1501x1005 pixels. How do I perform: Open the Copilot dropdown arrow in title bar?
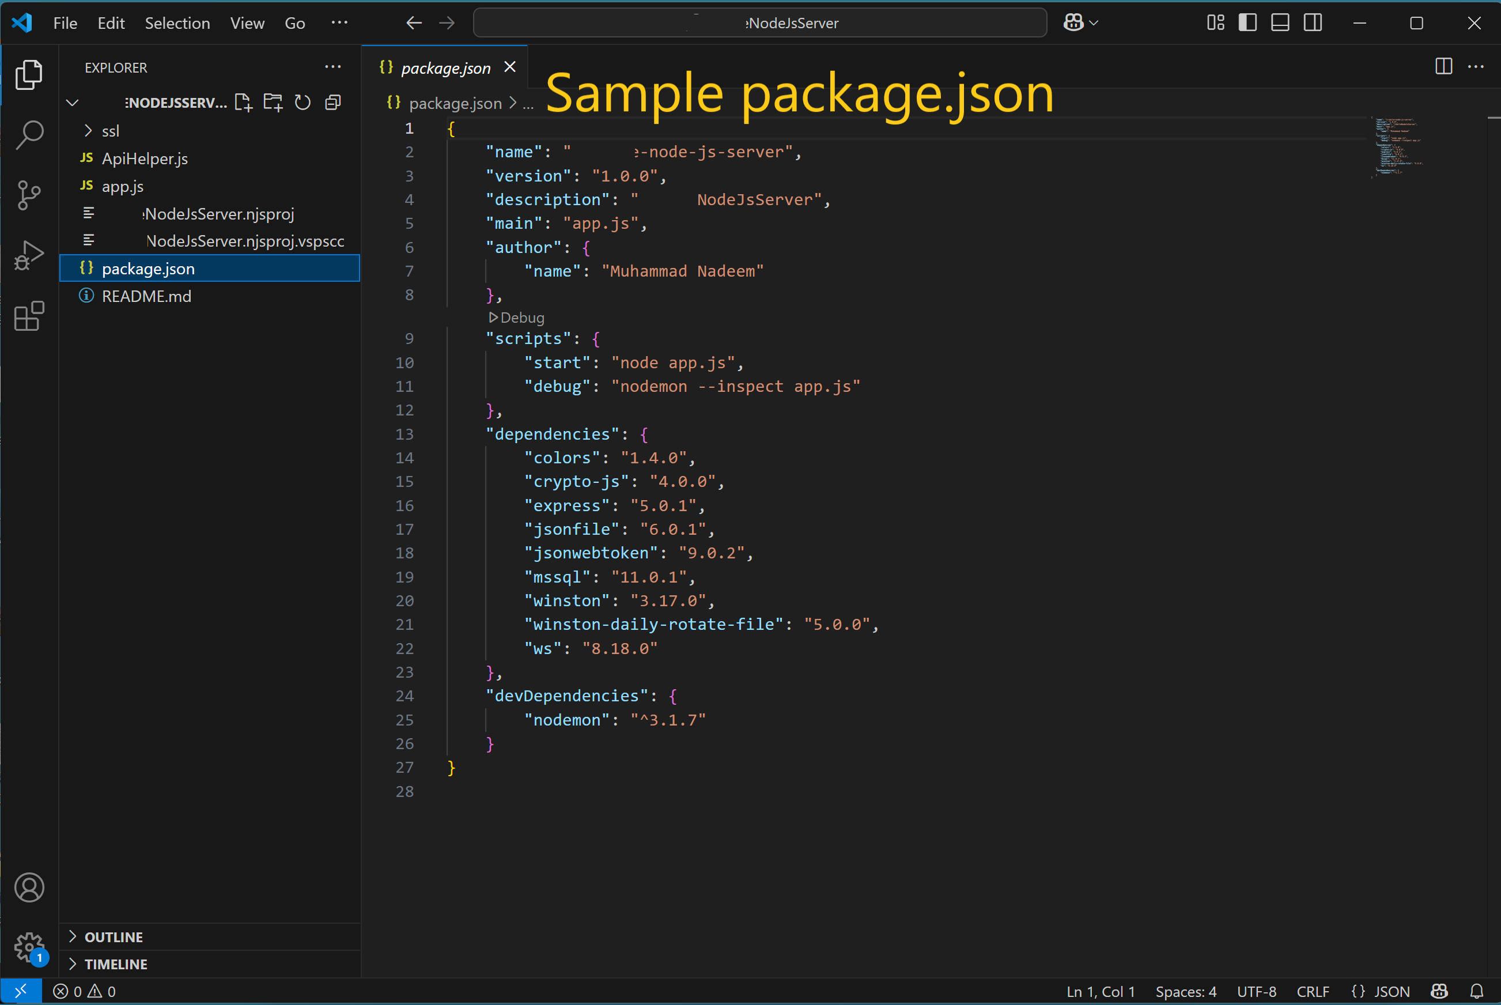click(x=1094, y=23)
